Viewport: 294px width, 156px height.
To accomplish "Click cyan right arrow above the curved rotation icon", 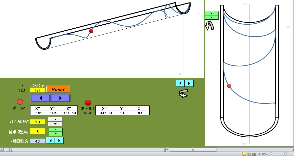I will click(x=189, y=83).
